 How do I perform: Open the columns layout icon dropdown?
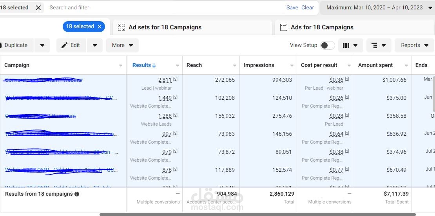350,45
